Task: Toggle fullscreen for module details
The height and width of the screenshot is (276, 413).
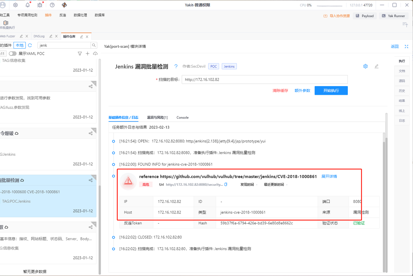Action: click(407, 46)
